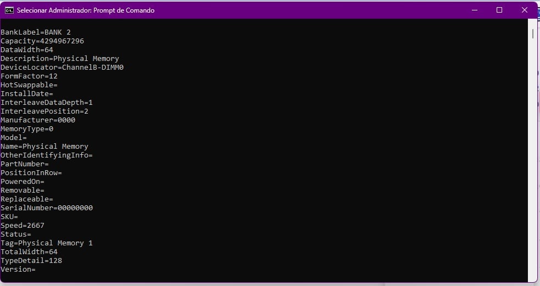Click the line 'Replaceable='

pos(27,199)
